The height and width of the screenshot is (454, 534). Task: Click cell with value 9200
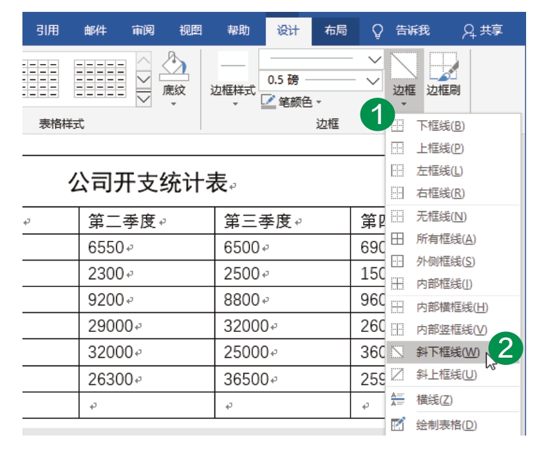tap(147, 300)
